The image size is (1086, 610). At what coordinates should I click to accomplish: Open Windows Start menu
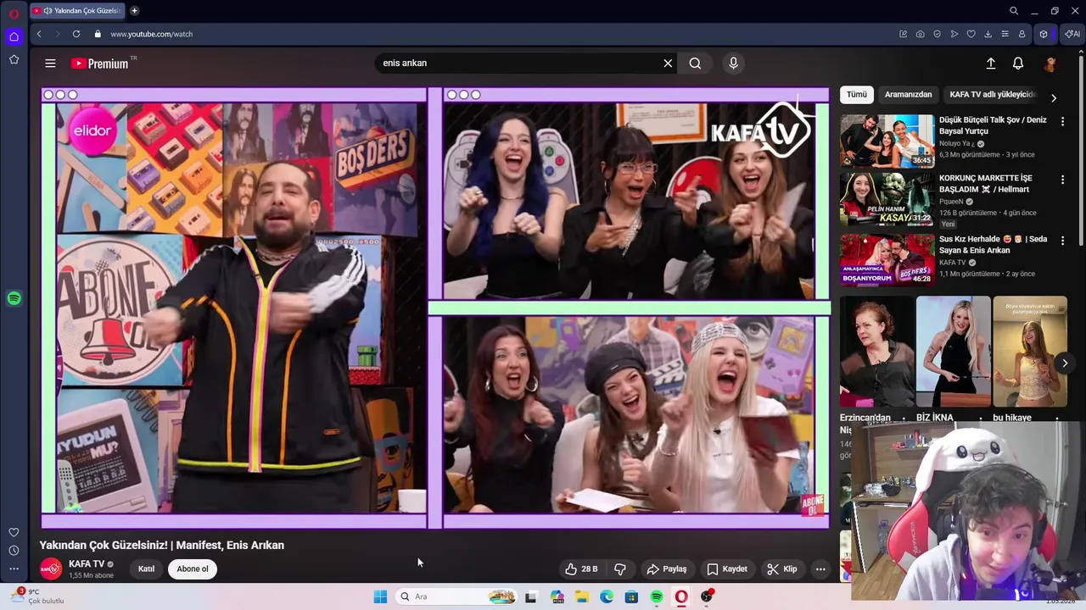[380, 596]
